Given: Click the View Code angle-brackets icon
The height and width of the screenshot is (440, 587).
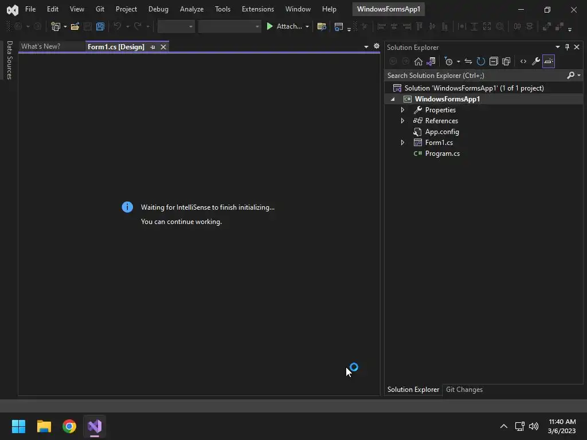Looking at the screenshot, I should pos(523,61).
